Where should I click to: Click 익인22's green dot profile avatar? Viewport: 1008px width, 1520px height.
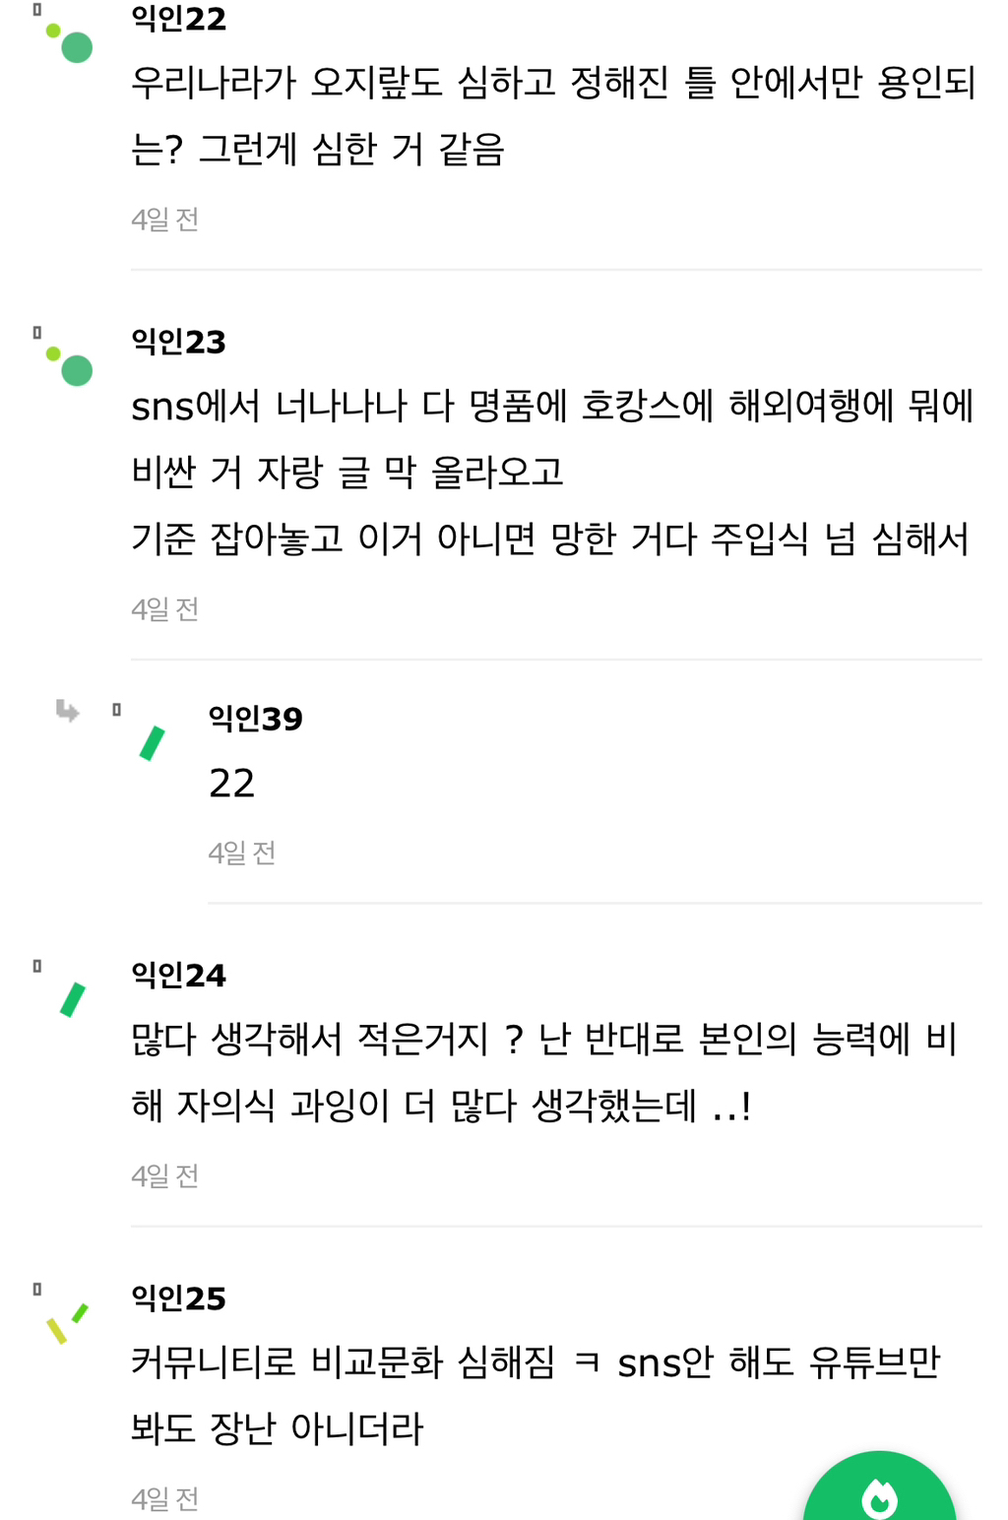coord(71,42)
